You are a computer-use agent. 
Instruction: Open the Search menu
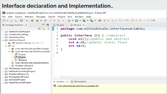[x=52, y=17]
